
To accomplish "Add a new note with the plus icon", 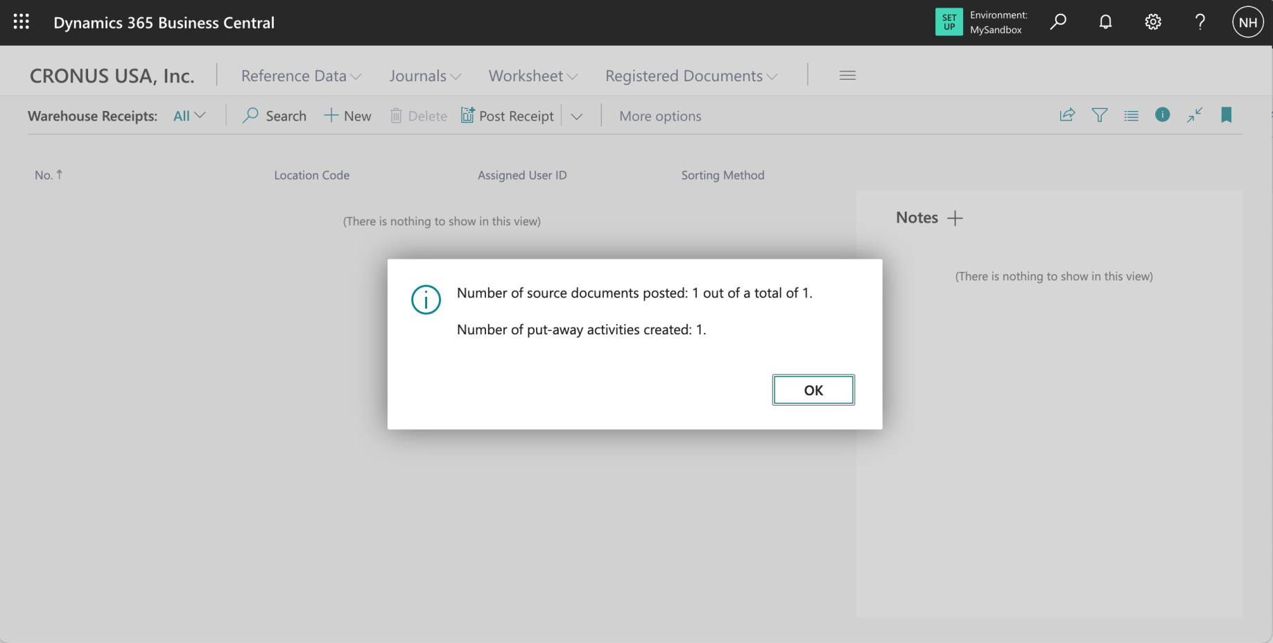I will (955, 218).
